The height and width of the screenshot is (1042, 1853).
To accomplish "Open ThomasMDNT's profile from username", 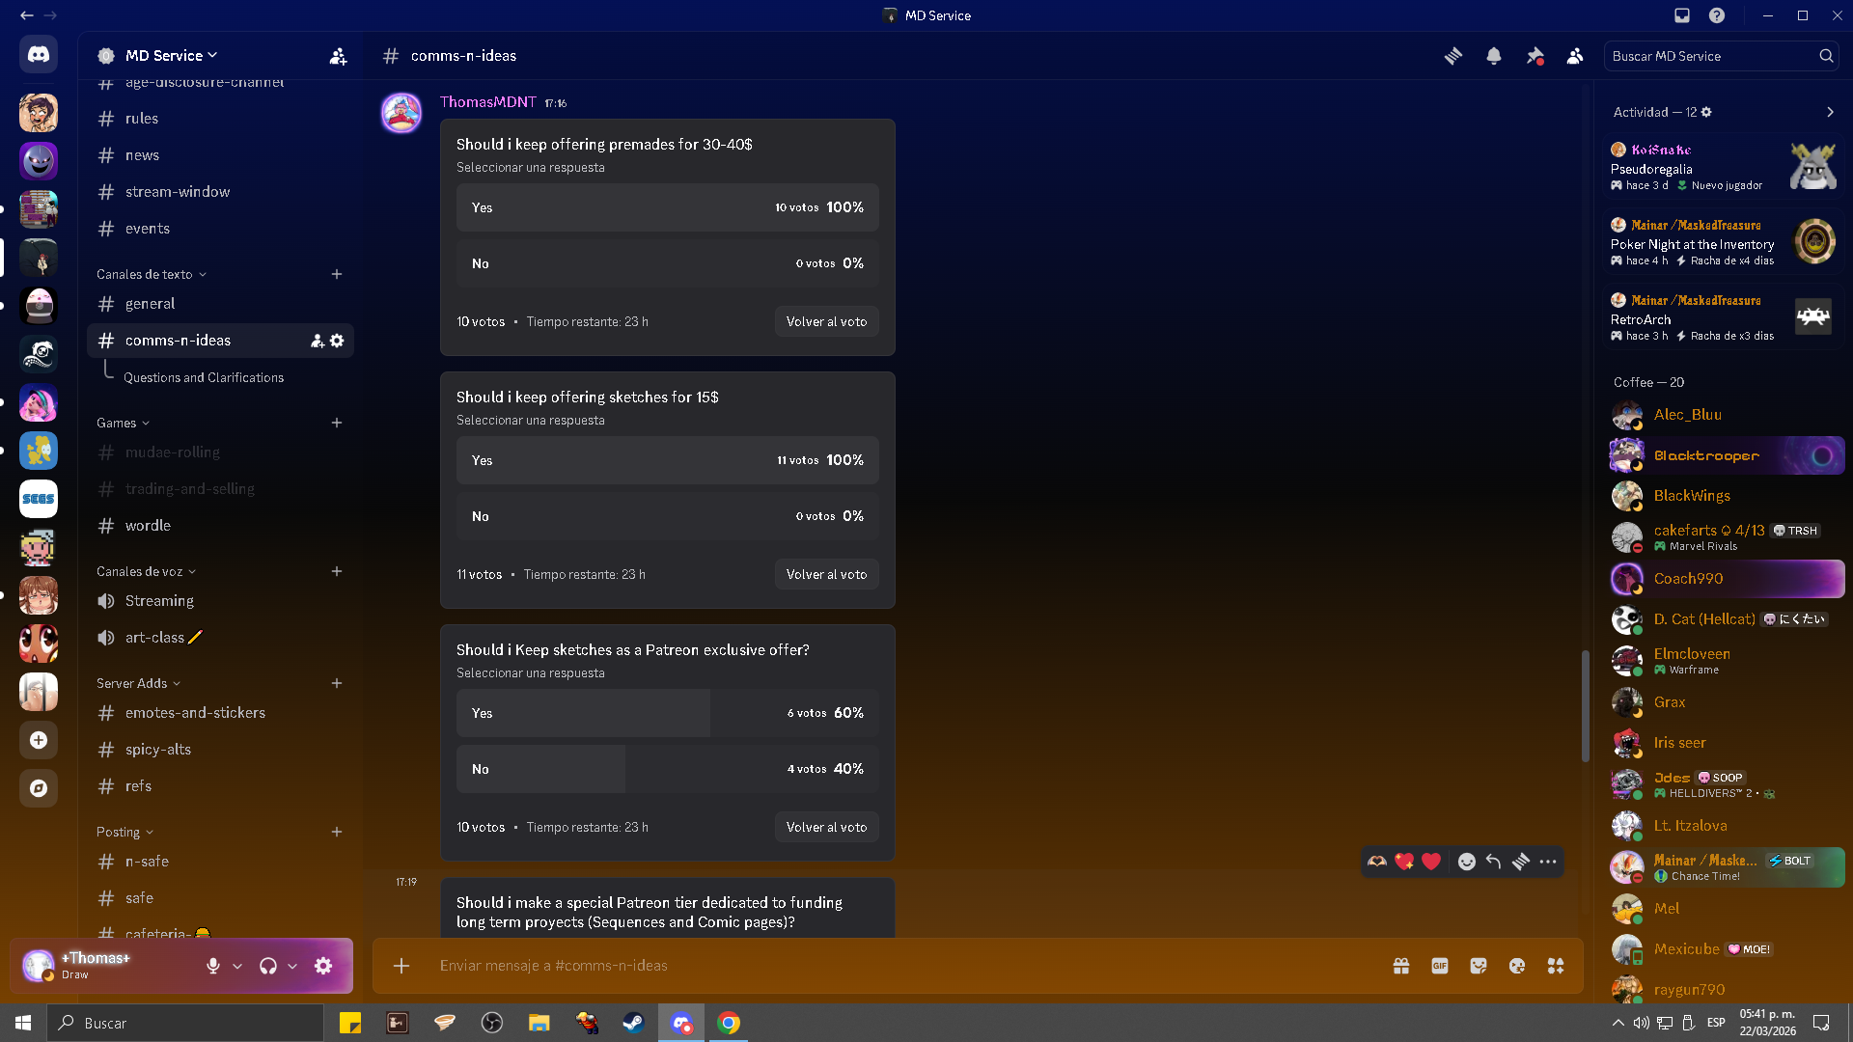I will click(x=488, y=102).
